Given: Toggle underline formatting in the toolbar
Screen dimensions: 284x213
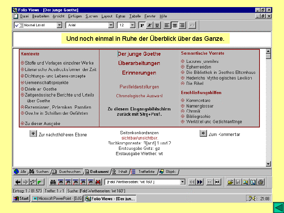Looking at the screenshot, I should tap(157, 25).
